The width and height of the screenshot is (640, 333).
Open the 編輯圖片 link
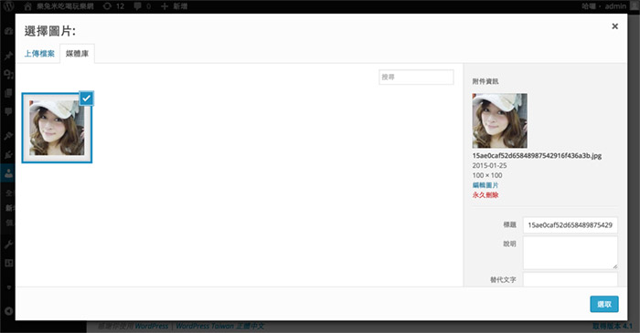coord(485,185)
